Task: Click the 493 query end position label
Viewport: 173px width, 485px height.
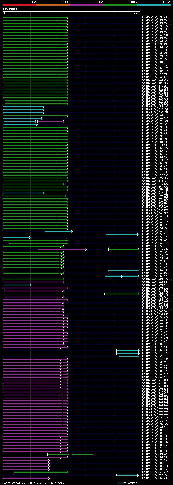Action: click(137, 13)
